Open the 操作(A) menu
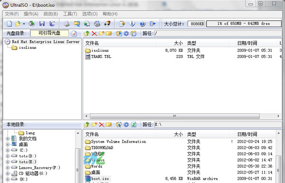Viewport: 285px width, 183px height. [x=31, y=14]
